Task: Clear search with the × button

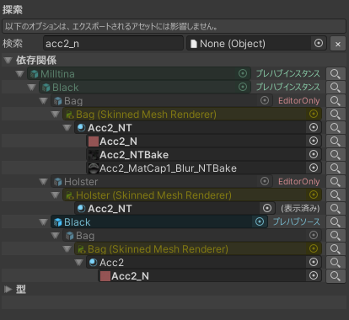Action: [338, 44]
